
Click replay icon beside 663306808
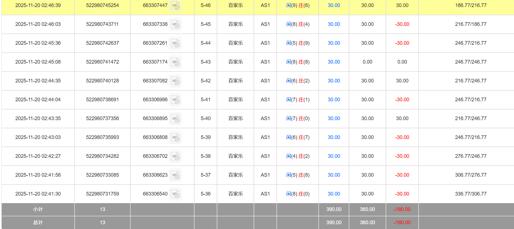pos(175,138)
